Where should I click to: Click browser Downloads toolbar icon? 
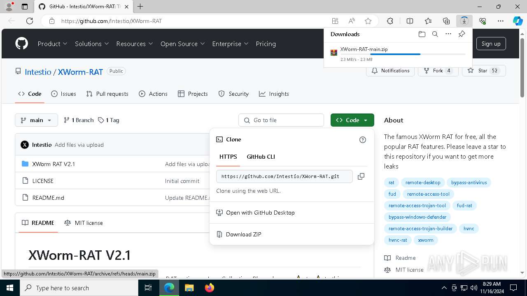pos(464,21)
